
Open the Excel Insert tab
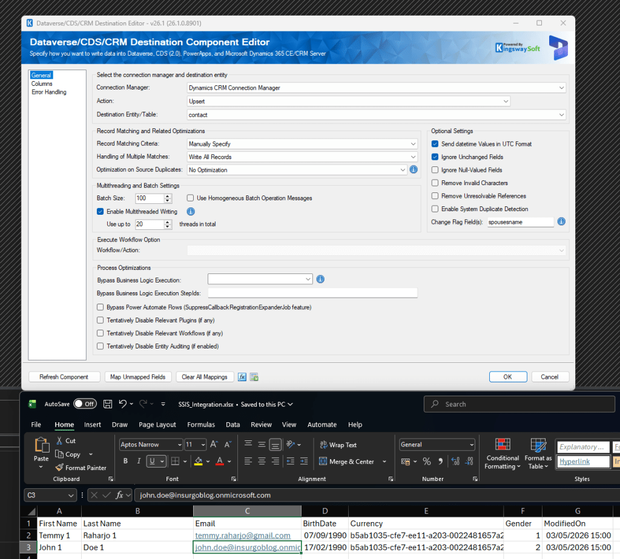(93, 424)
